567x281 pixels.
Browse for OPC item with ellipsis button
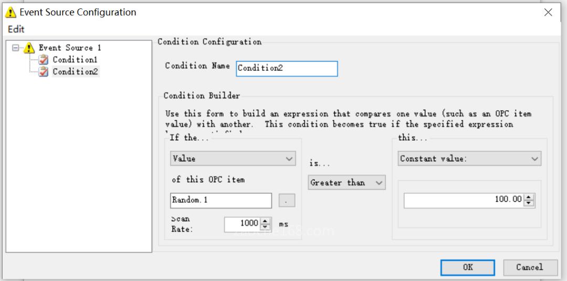tap(286, 200)
